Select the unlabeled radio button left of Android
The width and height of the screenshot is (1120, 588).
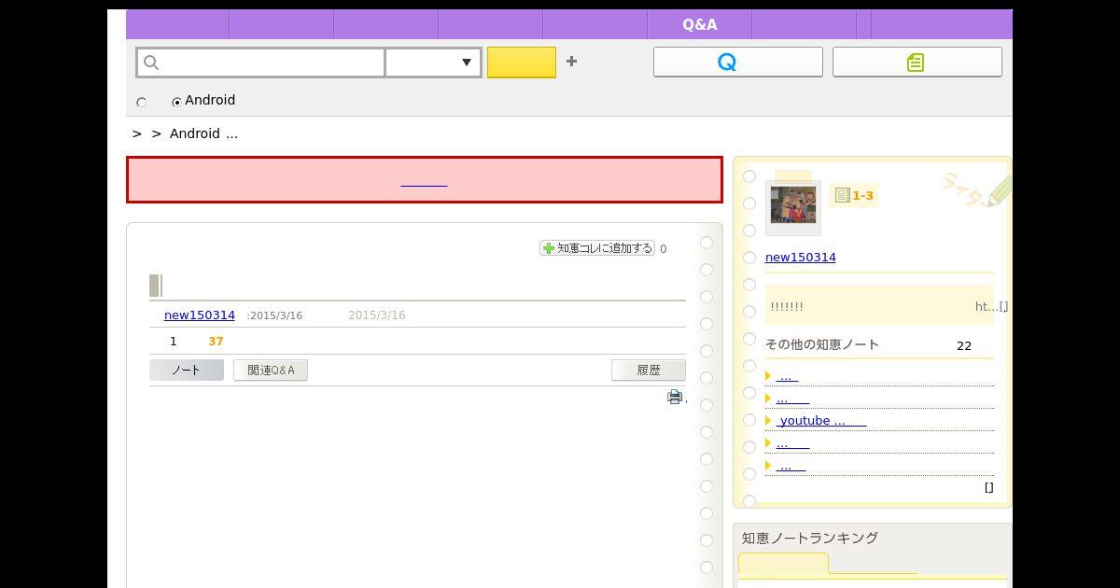(x=142, y=102)
